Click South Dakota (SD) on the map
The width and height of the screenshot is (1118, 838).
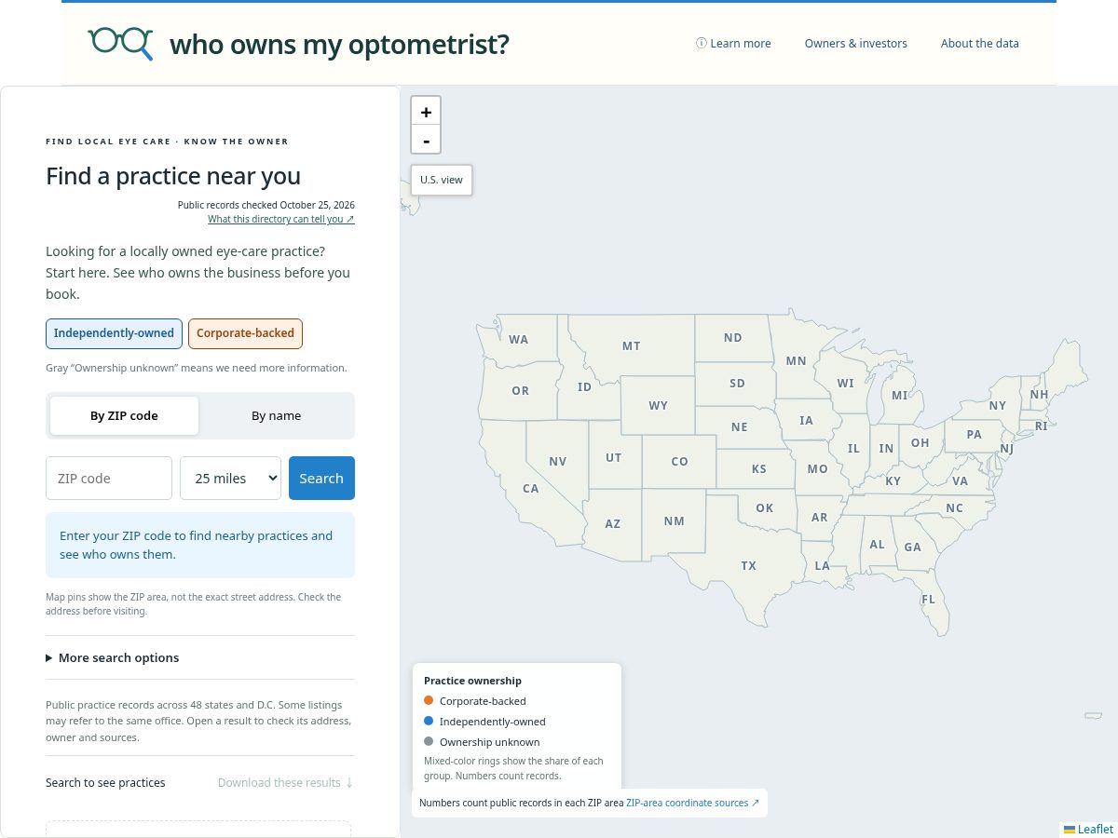click(738, 384)
